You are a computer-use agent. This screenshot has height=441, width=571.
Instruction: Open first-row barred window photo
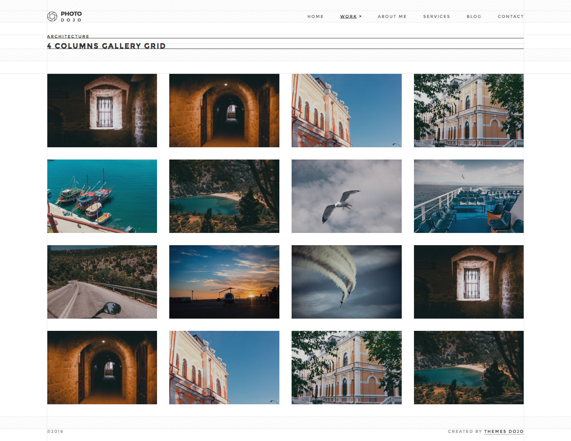coord(102,111)
